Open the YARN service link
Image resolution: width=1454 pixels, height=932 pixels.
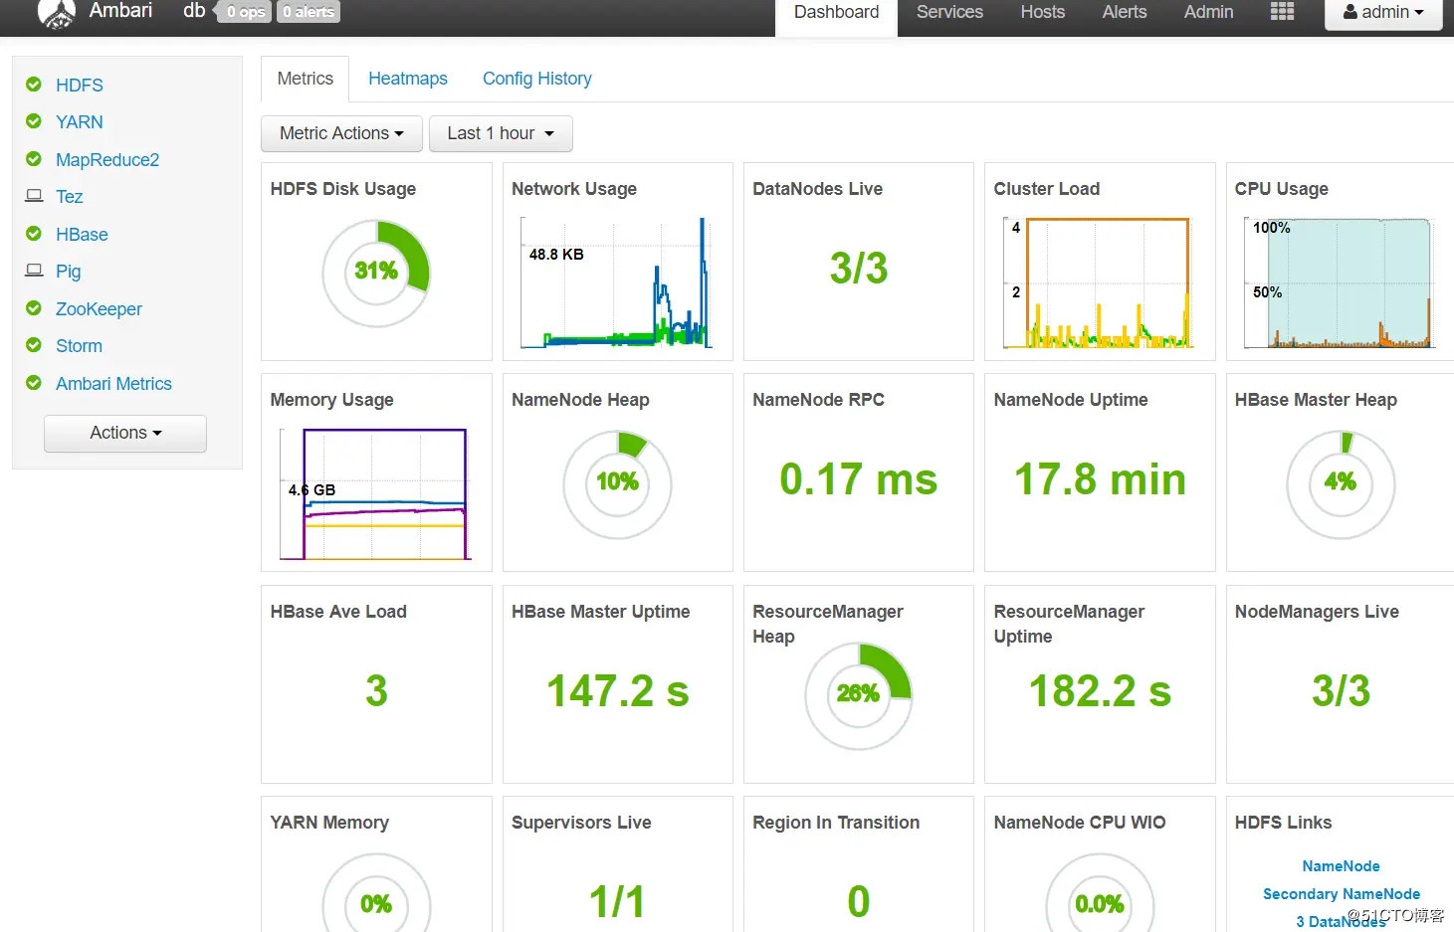click(x=80, y=122)
